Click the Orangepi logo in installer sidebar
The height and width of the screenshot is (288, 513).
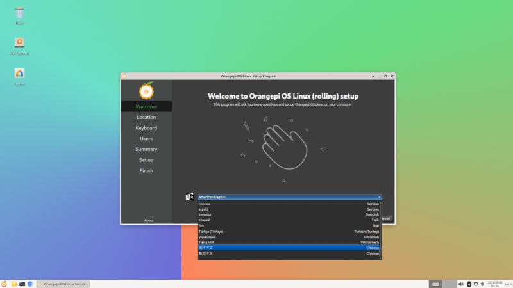tap(146, 90)
